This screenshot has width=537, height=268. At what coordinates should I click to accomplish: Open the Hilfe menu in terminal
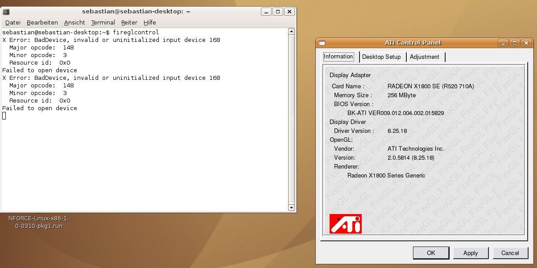click(150, 22)
